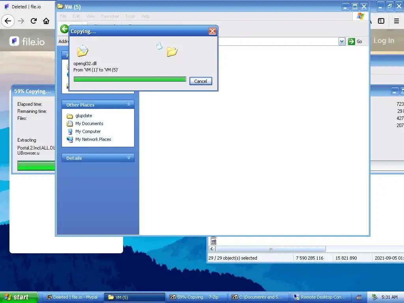The width and height of the screenshot is (404, 303).
Task: Open the Edit menu in VM (5) window
Action: [76, 16]
